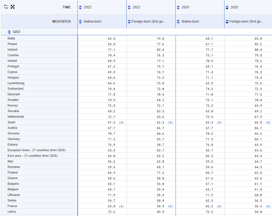Click the GEO row header label

(x=16, y=32)
